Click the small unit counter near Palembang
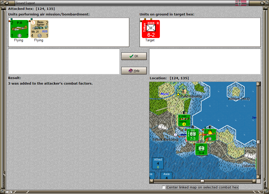 click(x=184, y=92)
